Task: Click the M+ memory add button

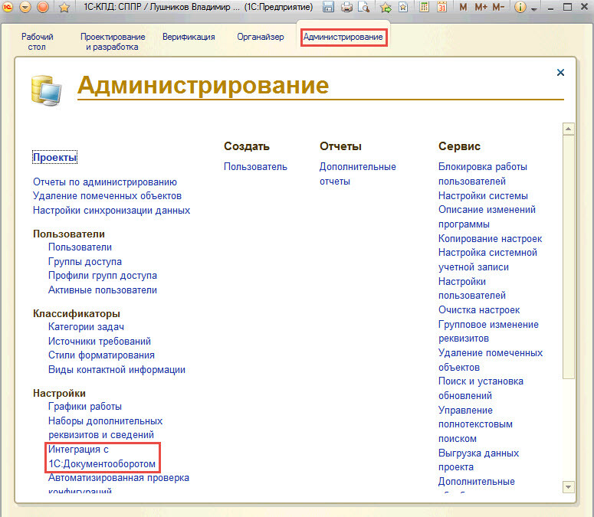Action: pyautogui.click(x=481, y=8)
